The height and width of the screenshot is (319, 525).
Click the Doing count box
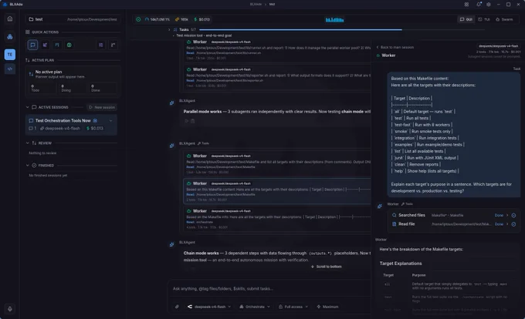(x=73, y=88)
